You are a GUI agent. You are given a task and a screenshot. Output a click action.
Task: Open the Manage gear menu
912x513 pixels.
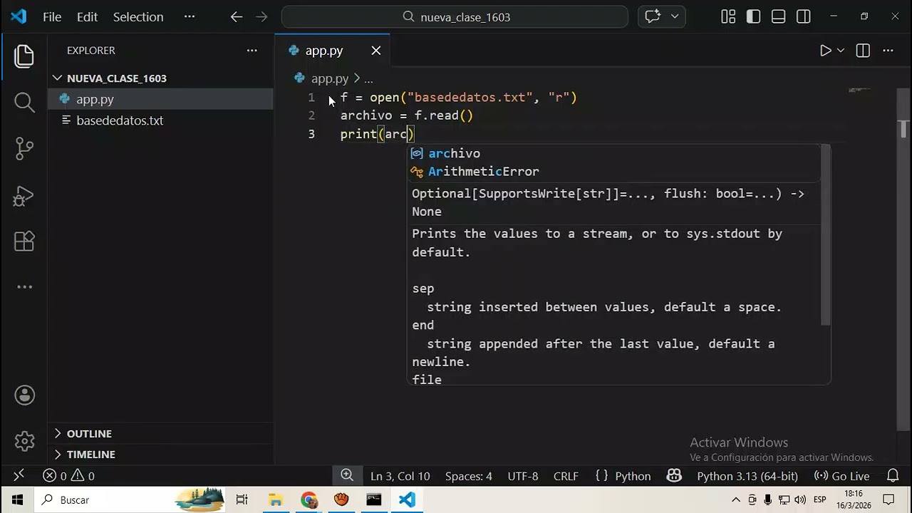pos(24,441)
